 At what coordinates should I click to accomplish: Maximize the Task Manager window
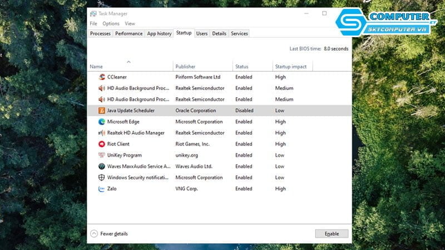coord(324,13)
